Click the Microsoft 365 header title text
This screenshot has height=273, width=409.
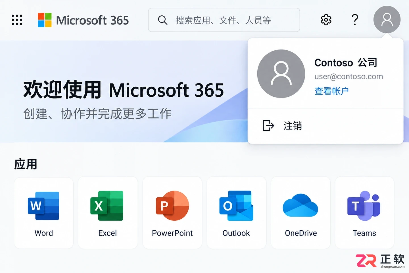click(93, 20)
